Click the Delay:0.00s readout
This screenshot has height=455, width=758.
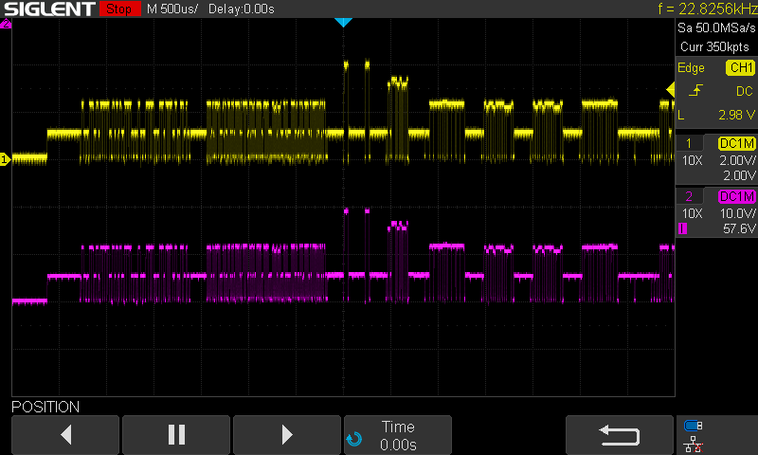(242, 9)
